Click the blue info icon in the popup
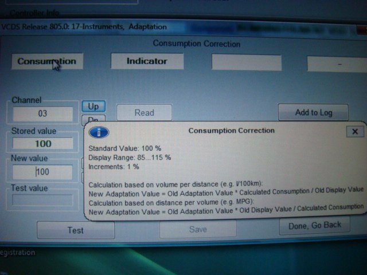 click(x=99, y=132)
